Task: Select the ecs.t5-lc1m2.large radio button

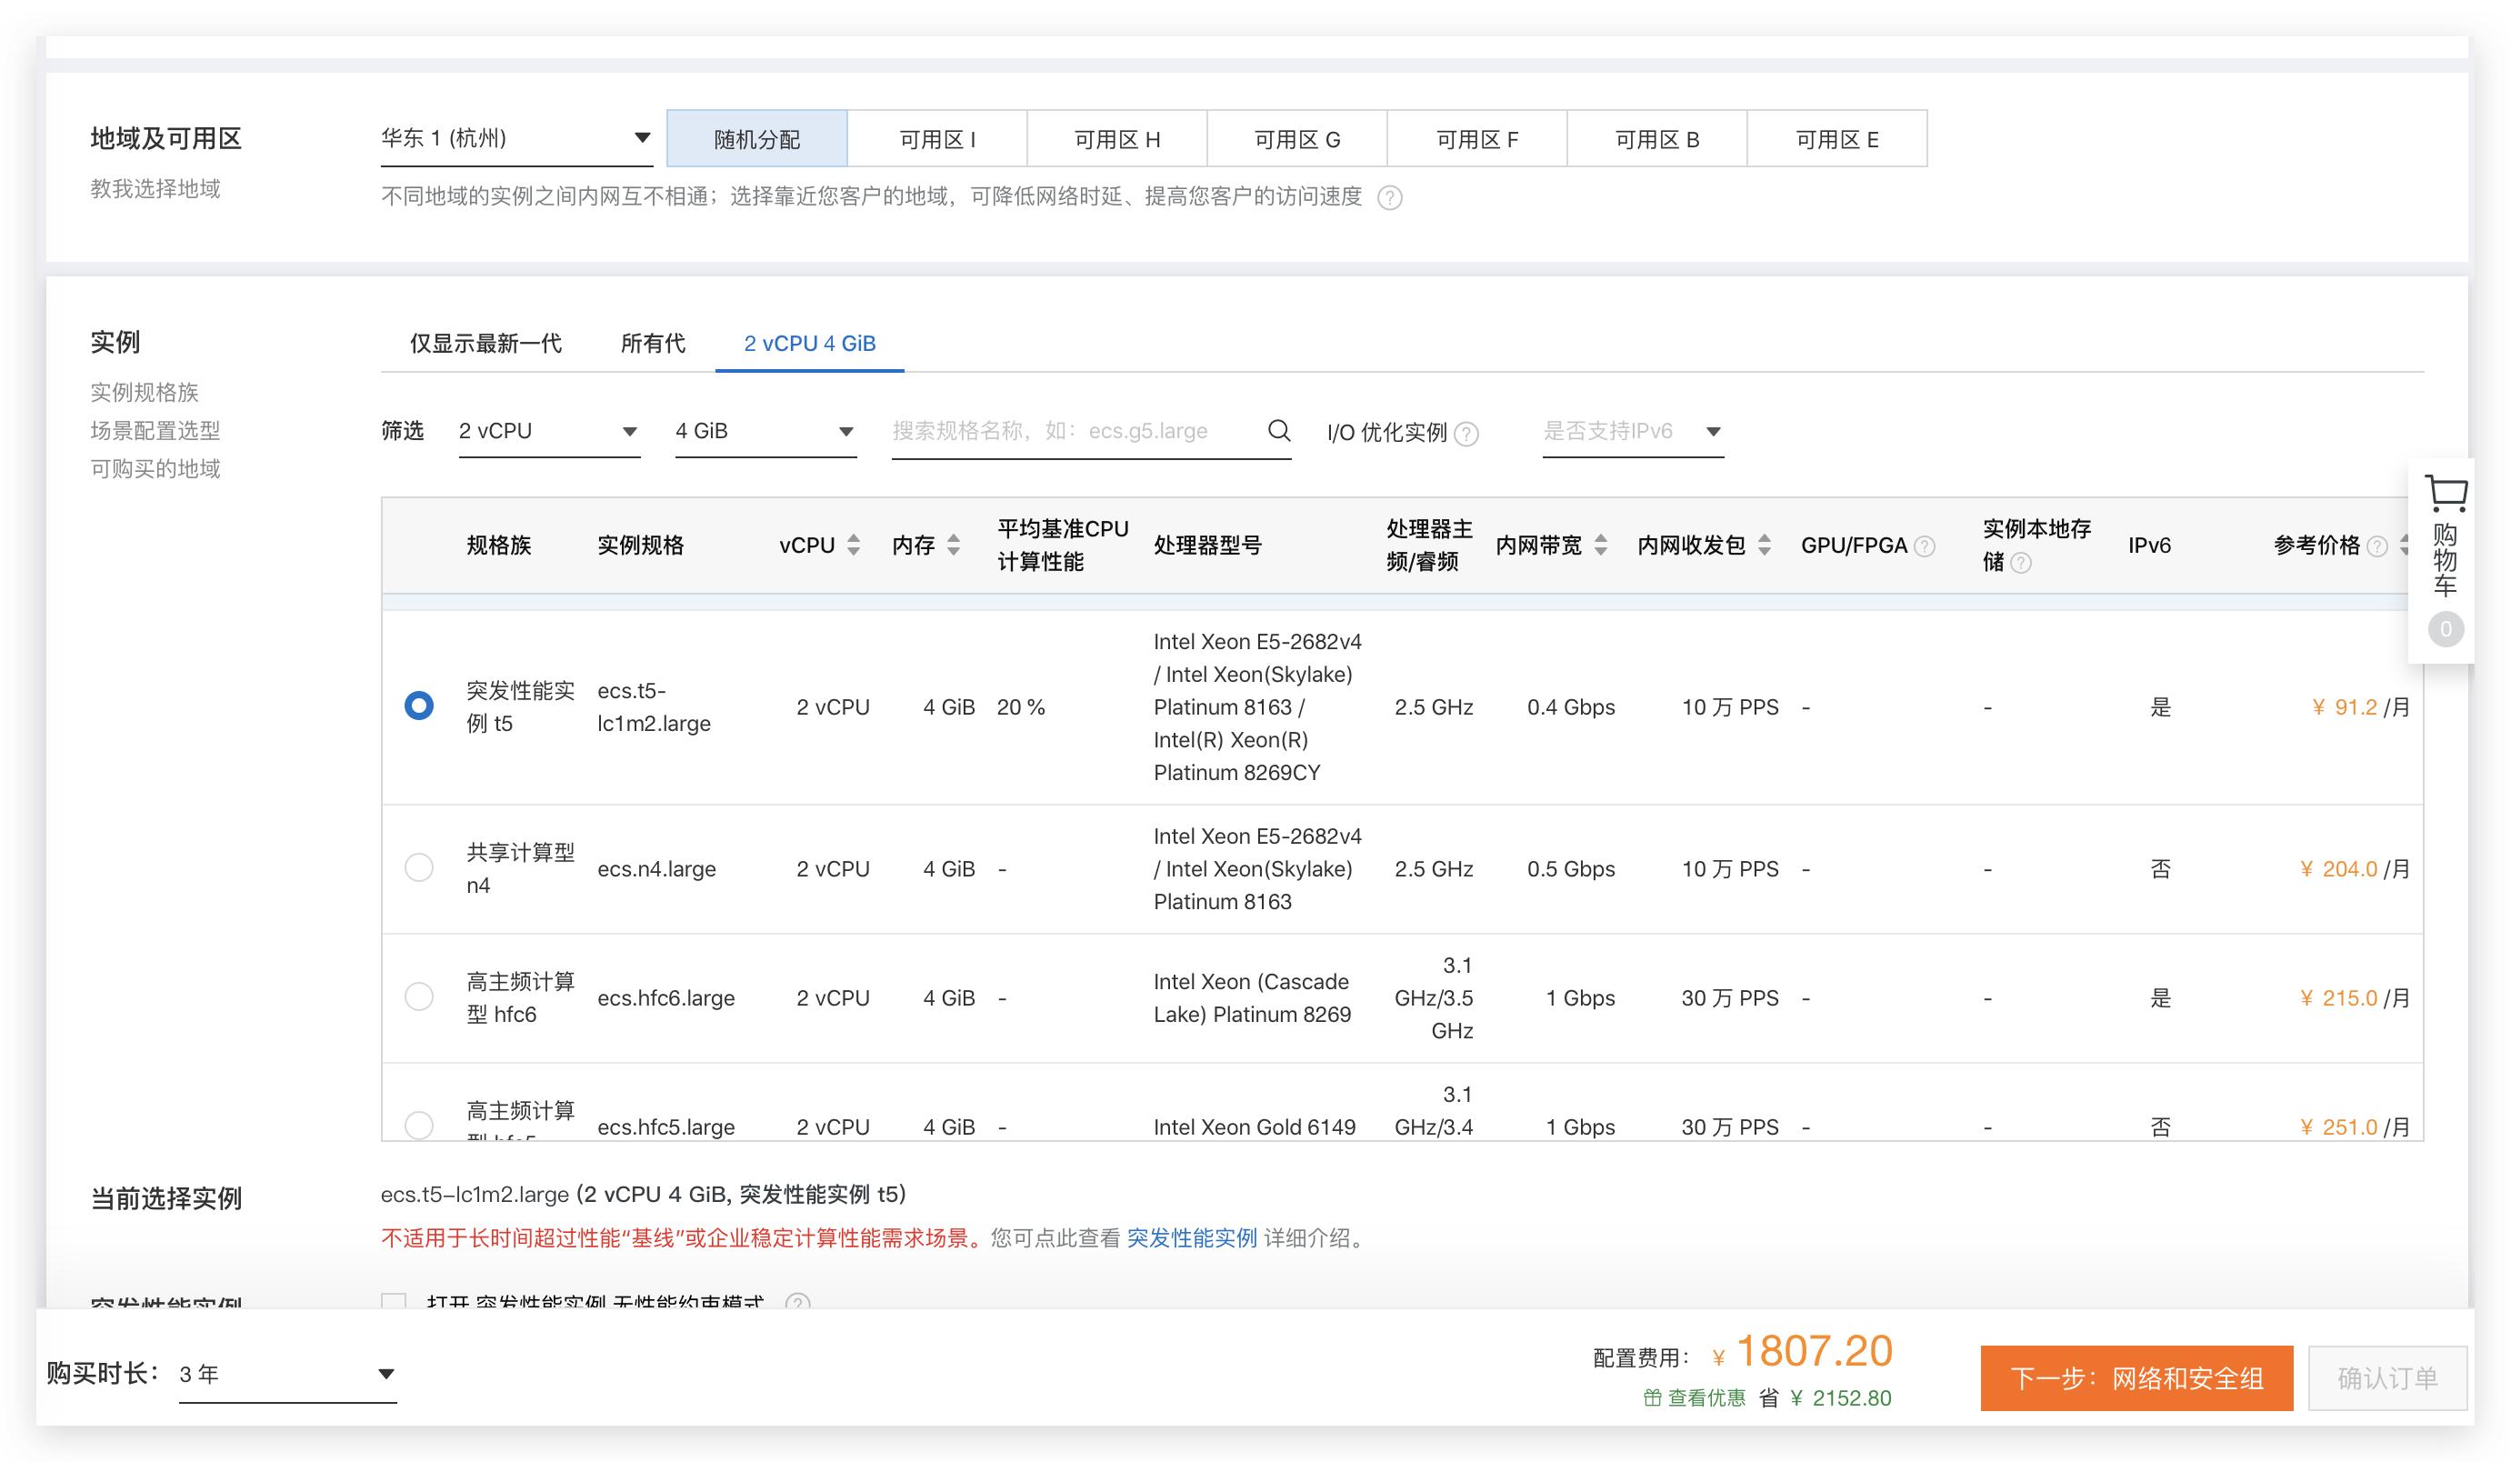Action: point(418,706)
